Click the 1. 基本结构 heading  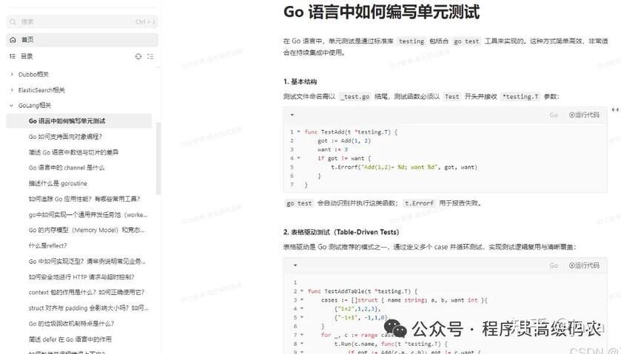(301, 82)
